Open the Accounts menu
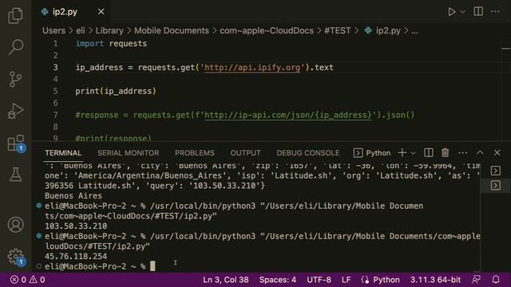Viewport: 511px width, 287px height. tap(15, 225)
